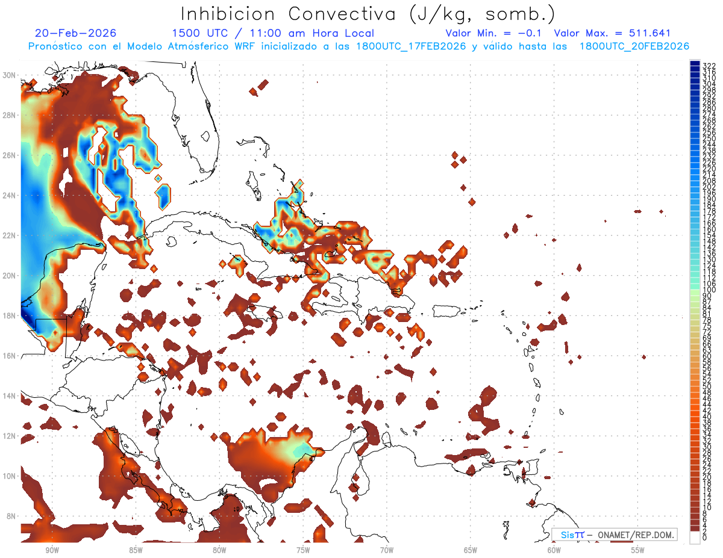The width and height of the screenshot is (723, 558).
Task: Click the 22N latitude label
Action: (x=10, y=235)
